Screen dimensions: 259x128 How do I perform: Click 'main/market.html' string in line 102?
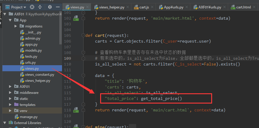pyautogui.click(x=172, y=18)
